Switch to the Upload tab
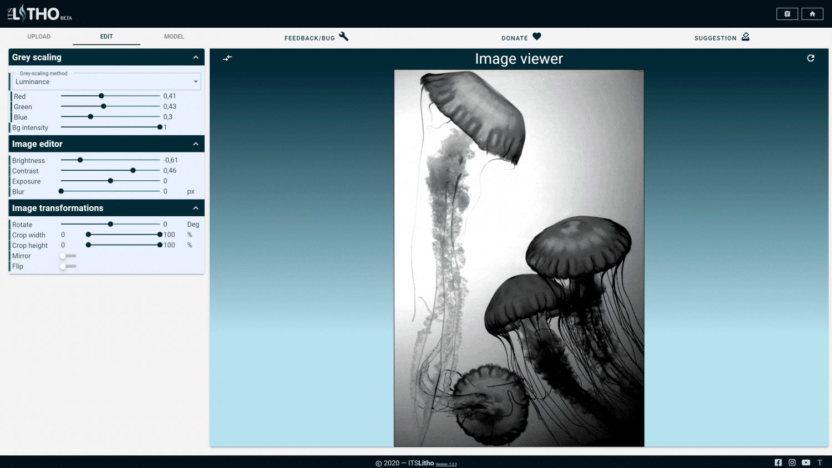 tap(39, 36)
